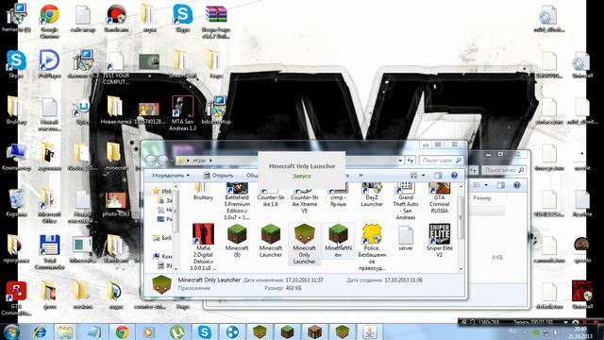Select the Sniper Elite V2 shortcut
The width and height of the screenshot is (604, 340).
(x=439, y=241)
